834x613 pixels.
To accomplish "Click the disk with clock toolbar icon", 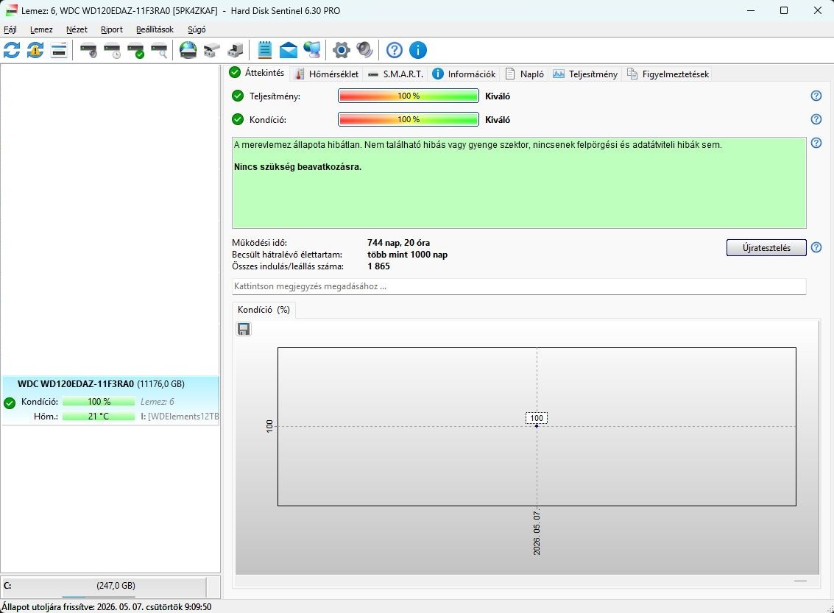I will pos(112,51).
